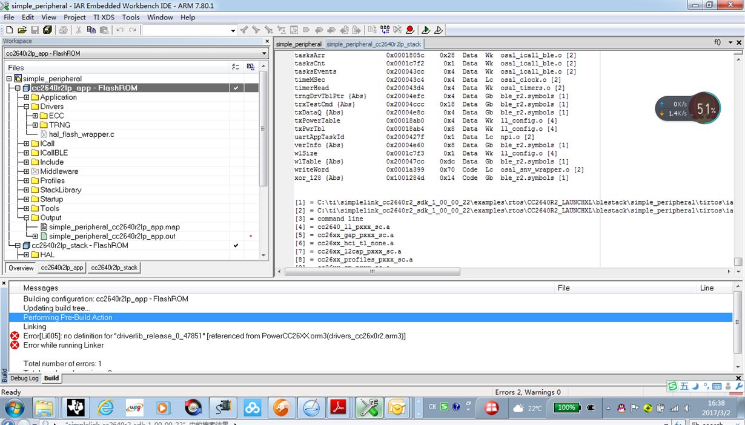Select the Startup folder in tree
The width and height of the screenshot is (745, 425).
pos(51,199)
